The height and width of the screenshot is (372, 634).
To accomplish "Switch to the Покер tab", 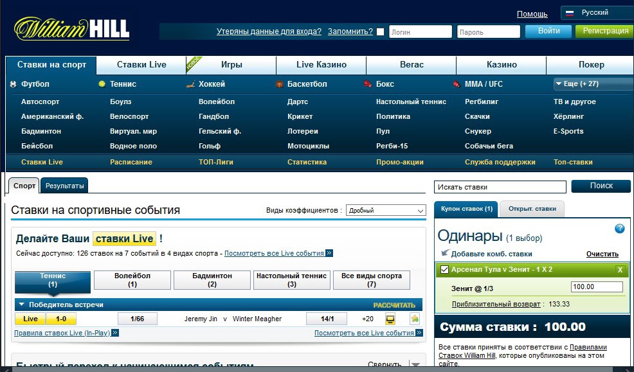I will point(591,65).
